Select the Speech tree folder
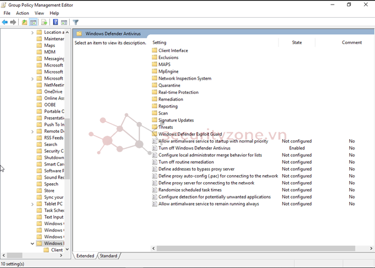 pyautogui.click(x=51, y=184)
